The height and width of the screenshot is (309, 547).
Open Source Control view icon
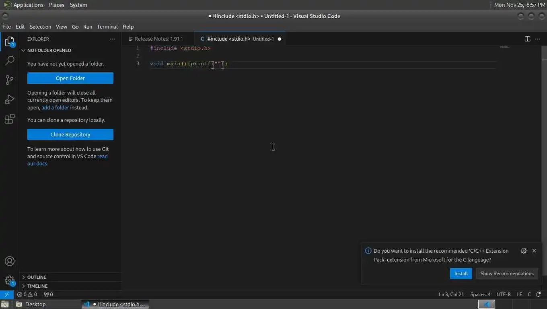(10, 80)
